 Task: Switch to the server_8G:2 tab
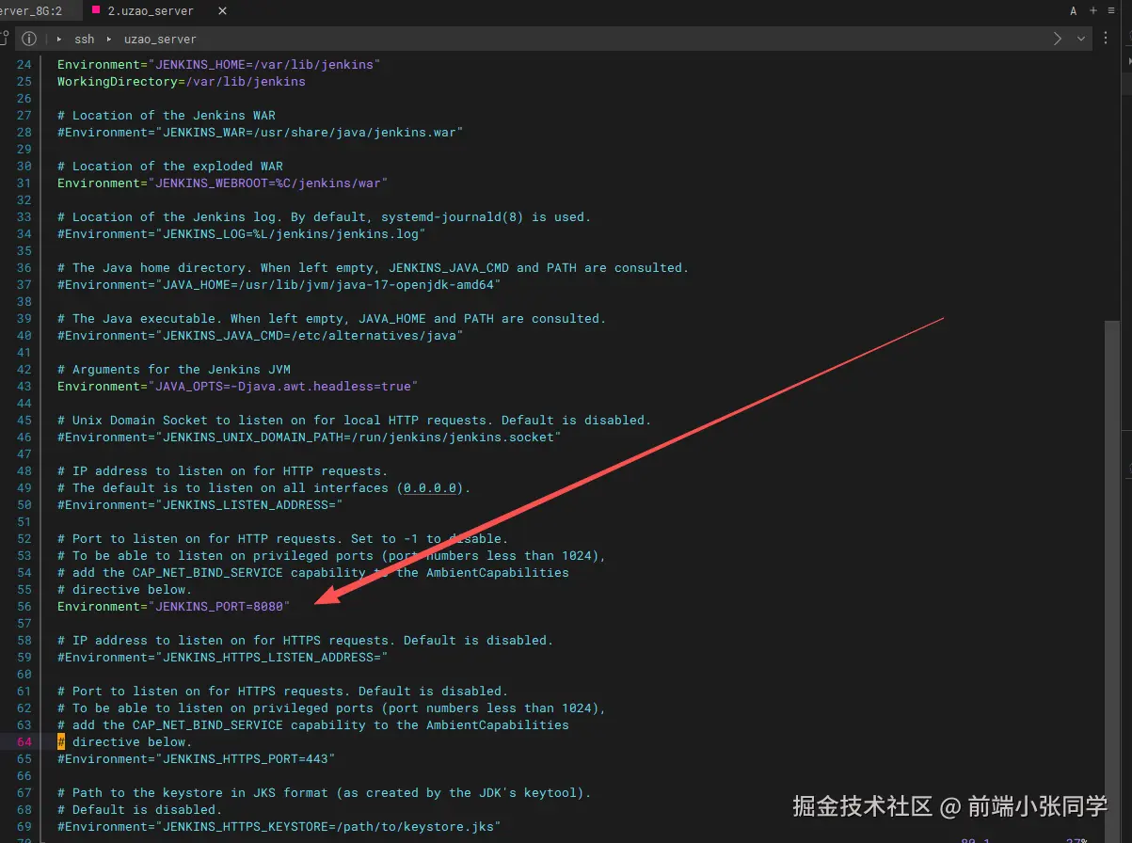pyautogui.click(x=31, y=11)
